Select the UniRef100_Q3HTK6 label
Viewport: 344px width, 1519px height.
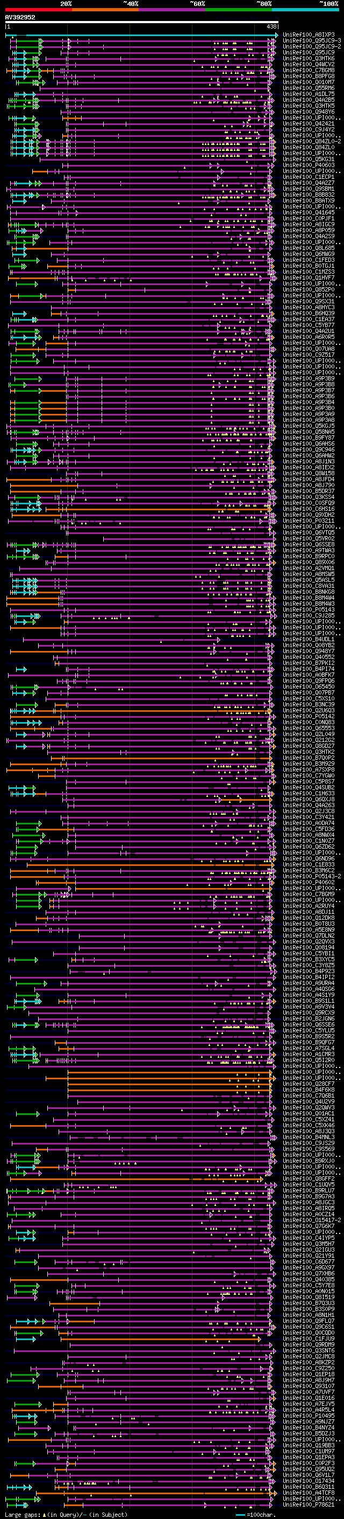click(x=308, y=58)
